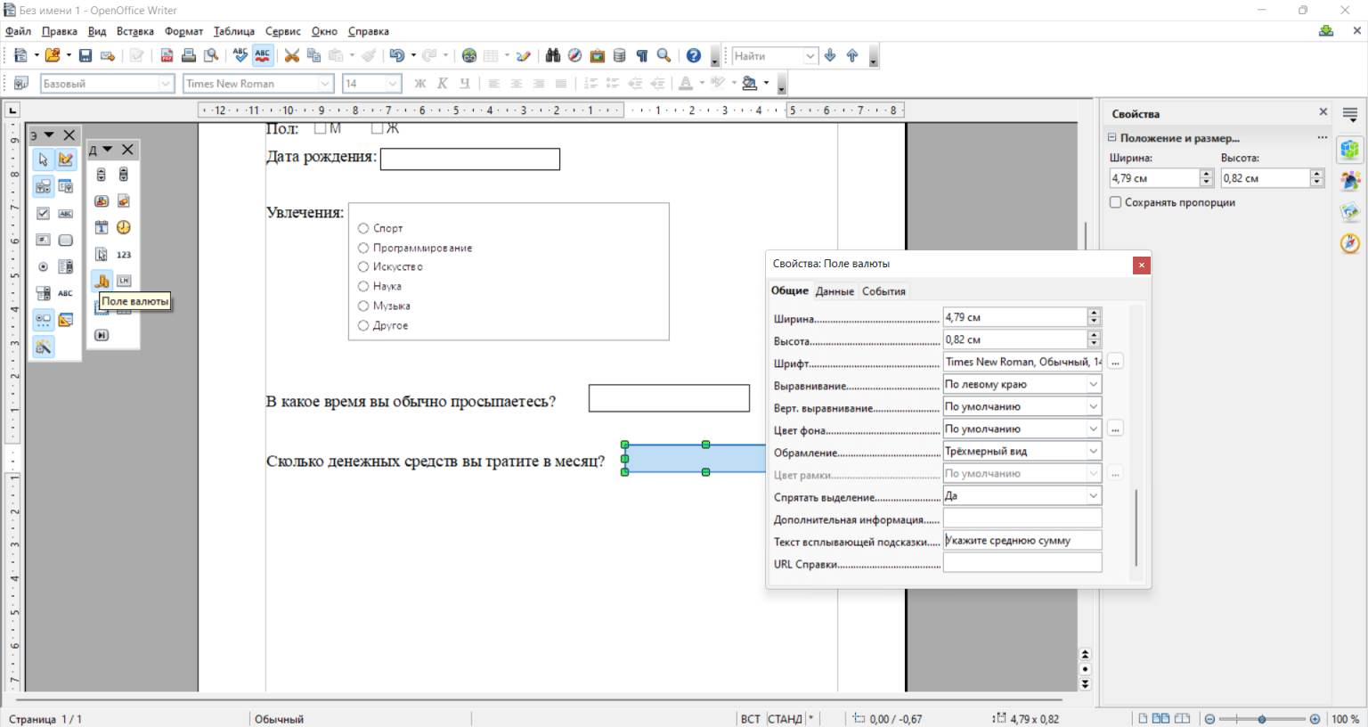Screen dimensions: 1368x727
Task: Select the arrow selection tool in form controls
Action: [x=43, y=159]
